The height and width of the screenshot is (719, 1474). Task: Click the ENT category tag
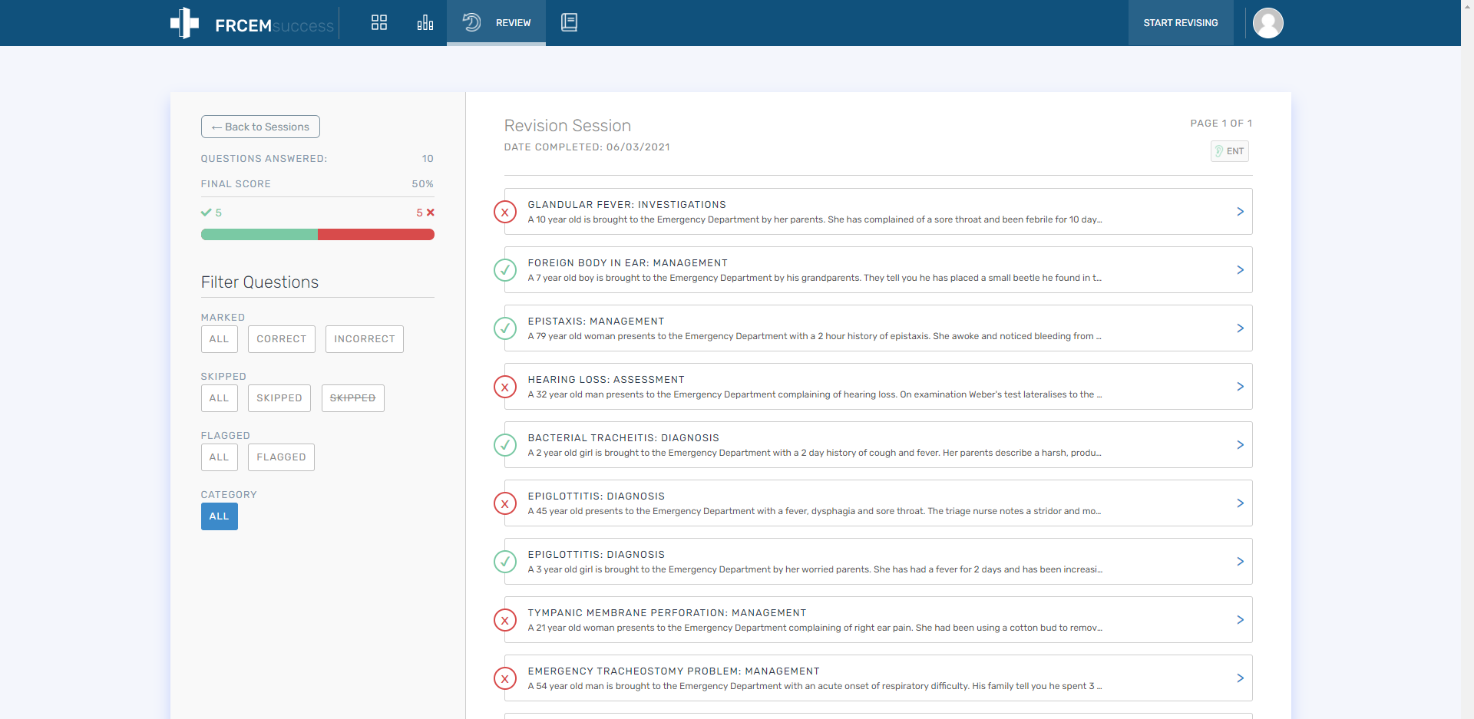pos(1230,151)
